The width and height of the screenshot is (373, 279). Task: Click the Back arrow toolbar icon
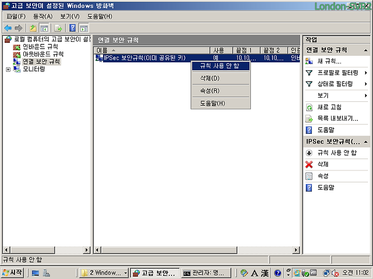pos(8,28)
